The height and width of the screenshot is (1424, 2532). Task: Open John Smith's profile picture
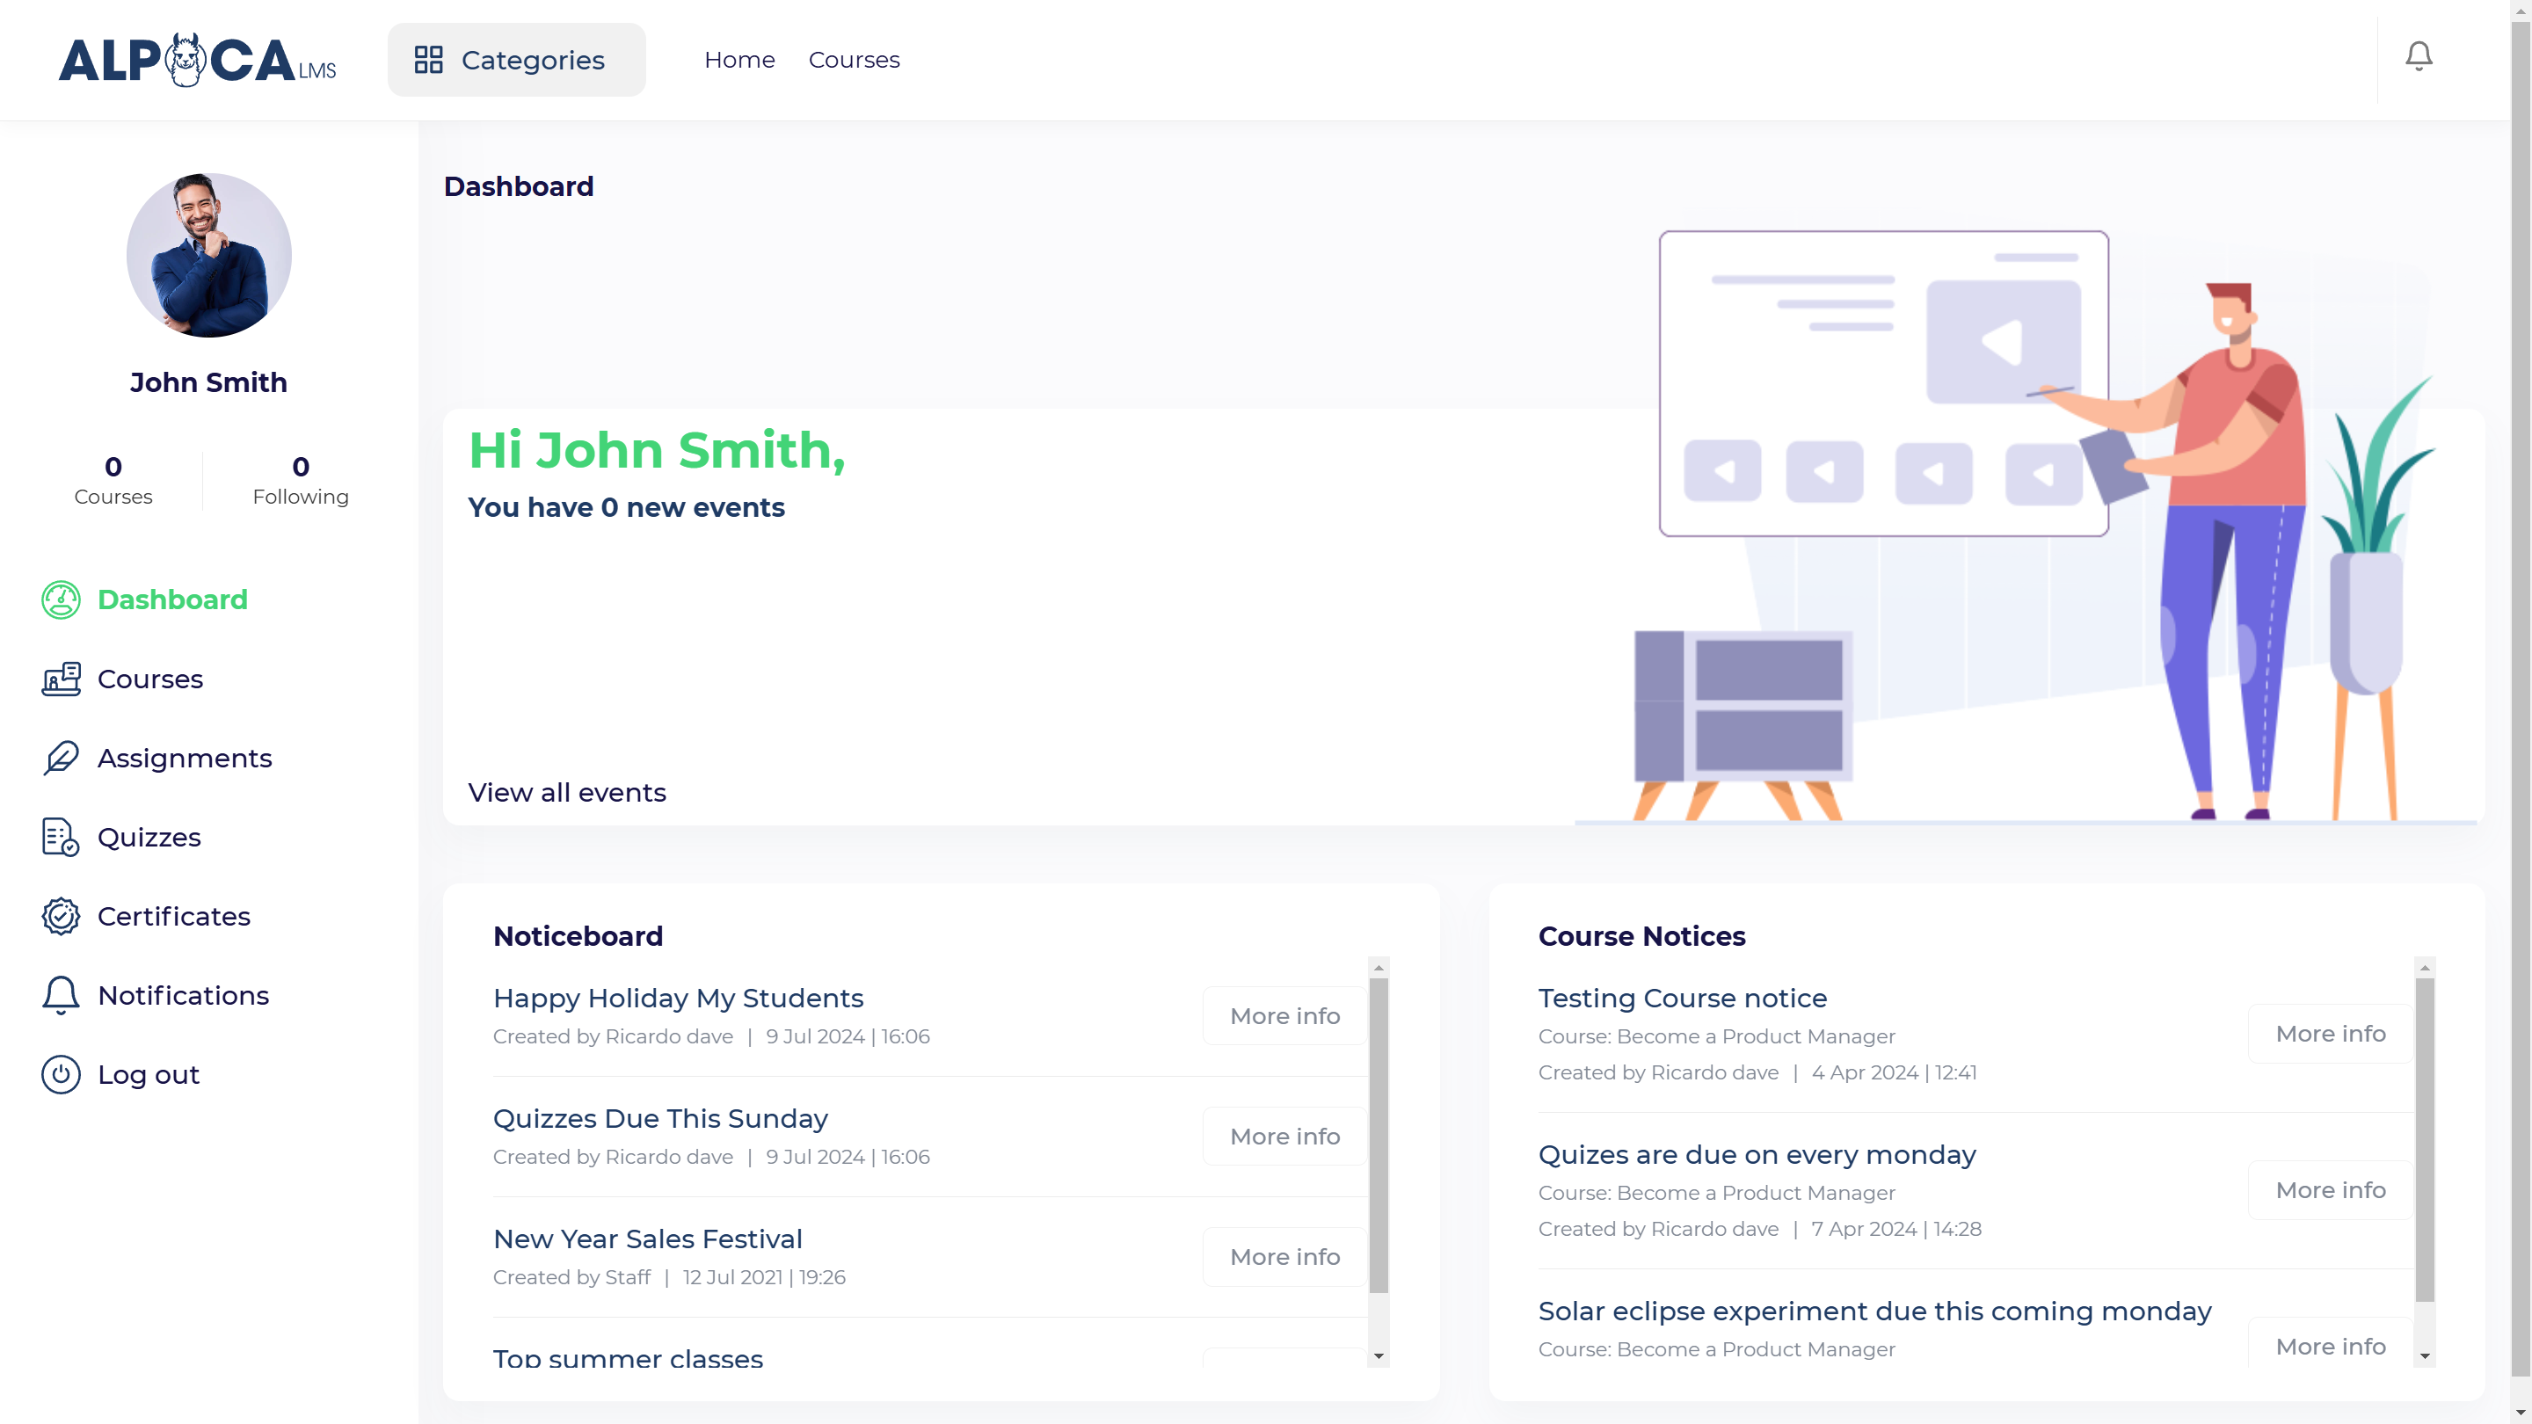point(208,256)
